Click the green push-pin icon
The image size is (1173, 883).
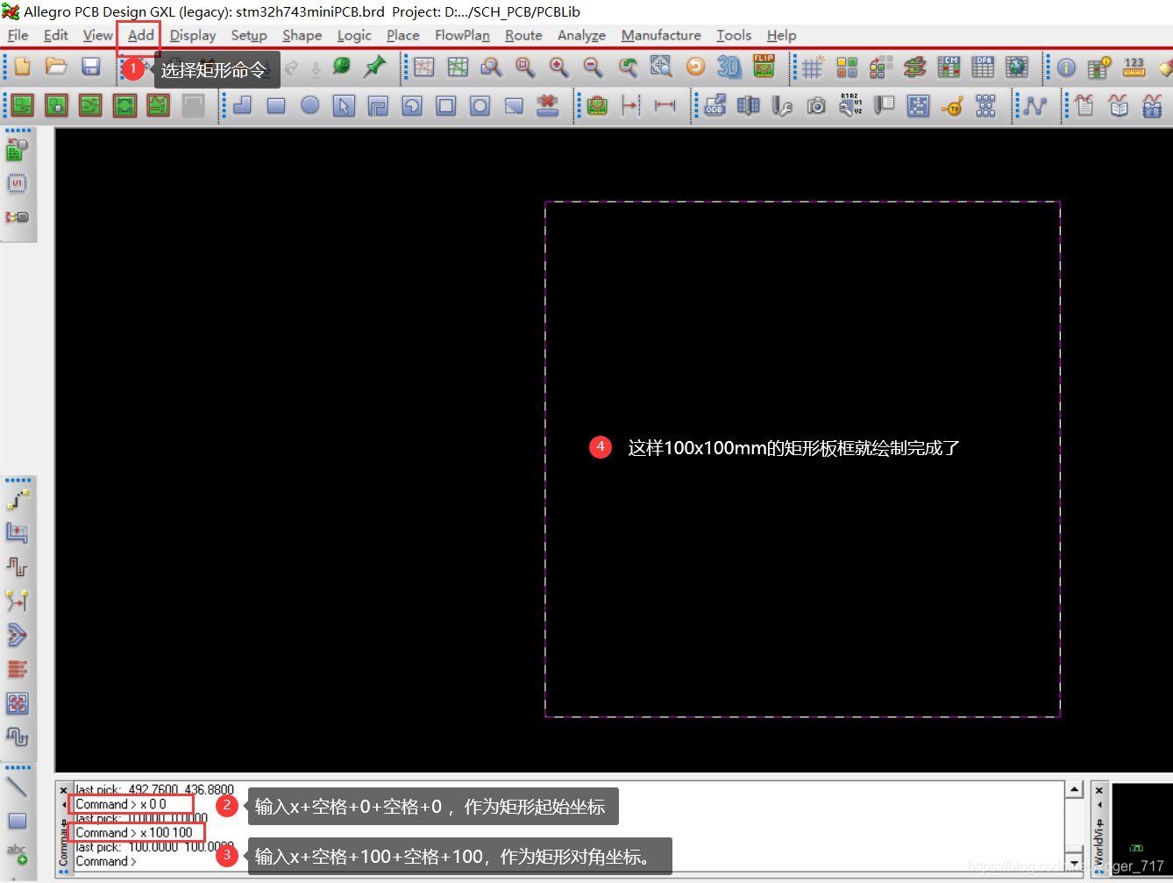click(x=375, y=67)
